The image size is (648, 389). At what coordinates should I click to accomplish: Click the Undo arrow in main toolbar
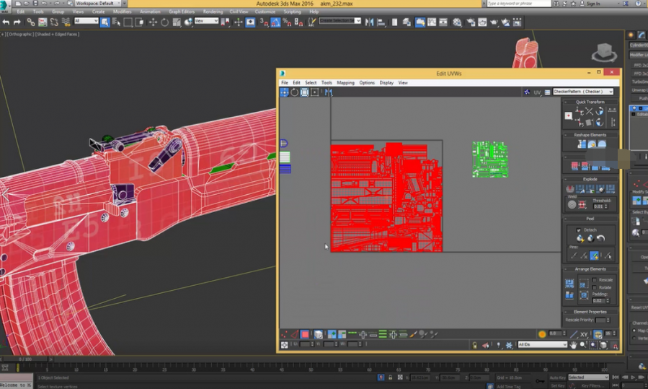click(x=6, y=22)
